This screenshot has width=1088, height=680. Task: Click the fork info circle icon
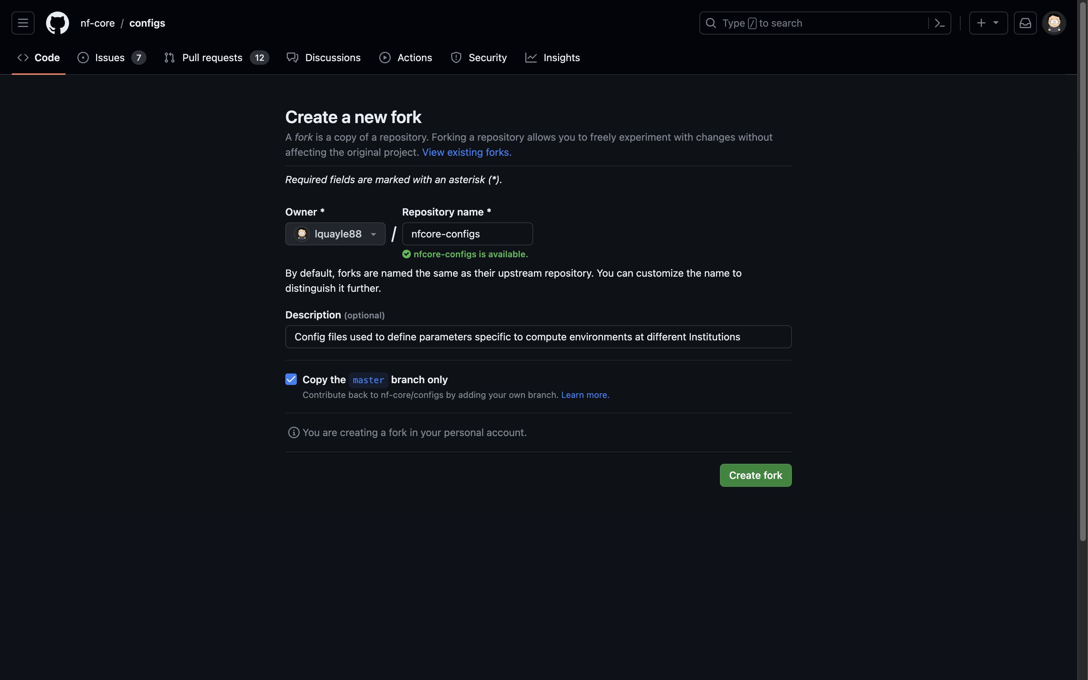click(294, 432)
